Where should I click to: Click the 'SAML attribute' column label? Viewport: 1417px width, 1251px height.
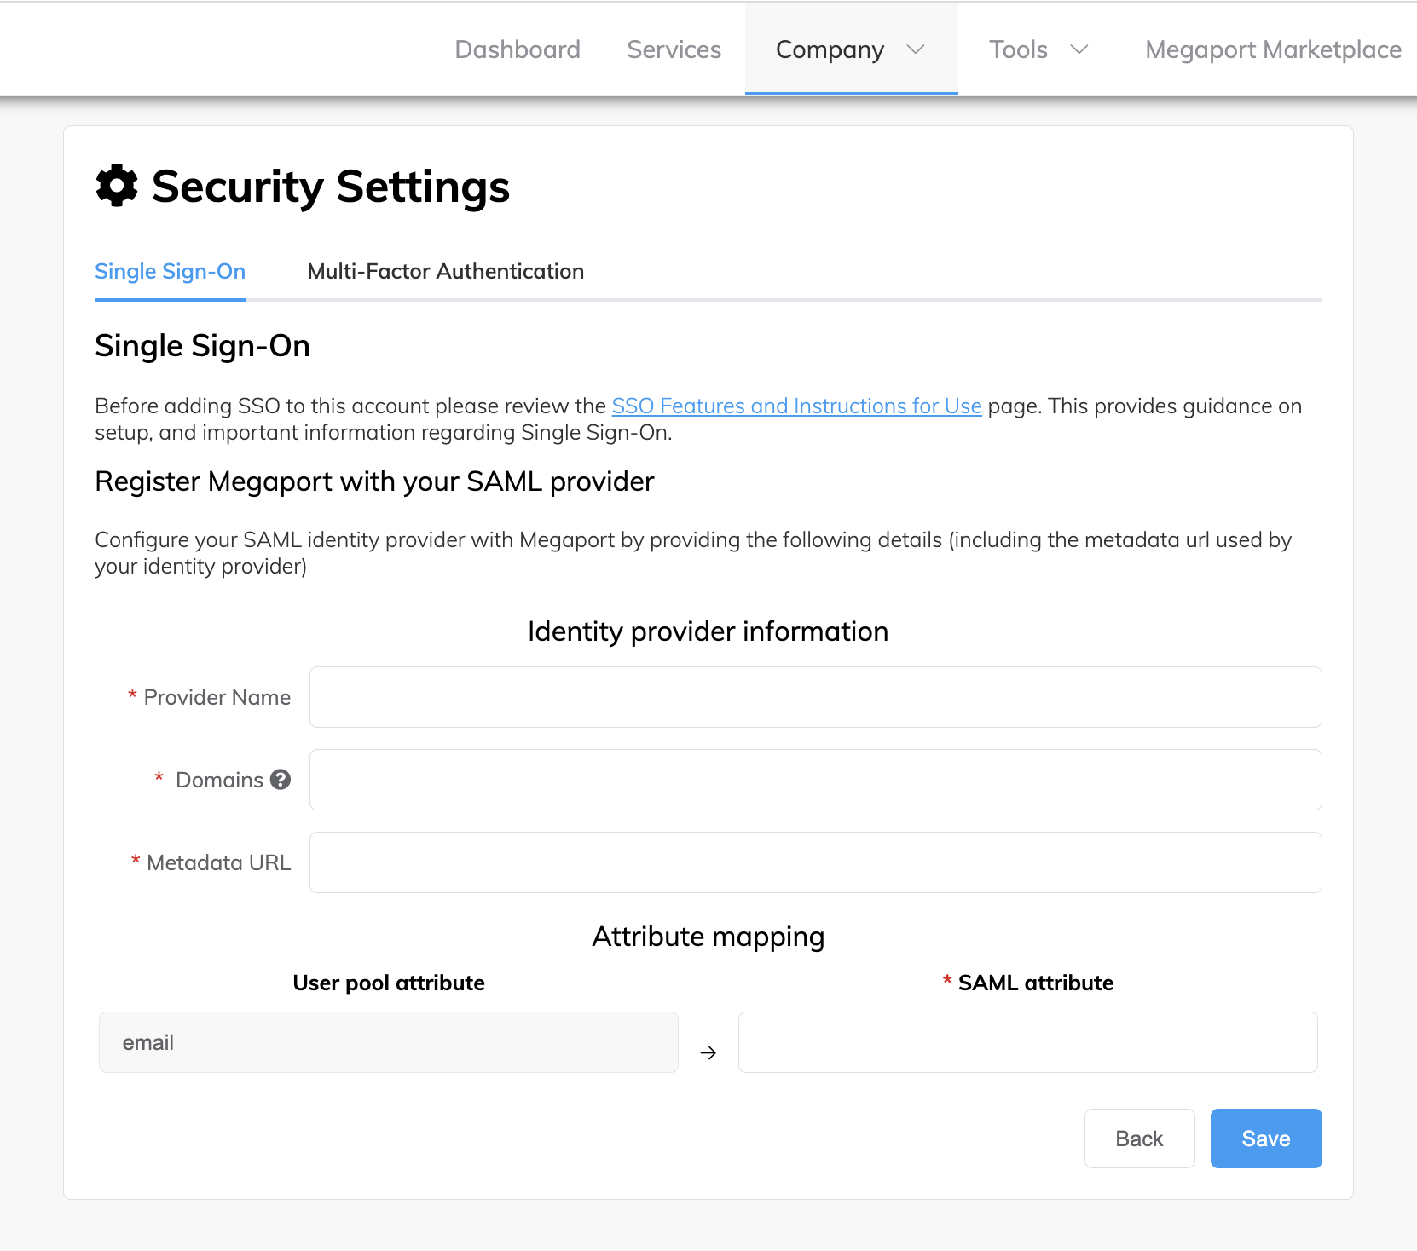pos(1036,983)
